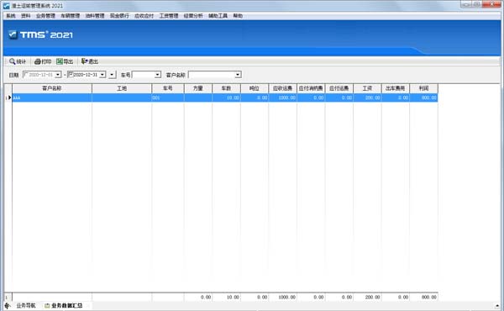The width and height of the screenshot is (504, 311).
Task: Maximize the application window
Action: tap(476, 4)
